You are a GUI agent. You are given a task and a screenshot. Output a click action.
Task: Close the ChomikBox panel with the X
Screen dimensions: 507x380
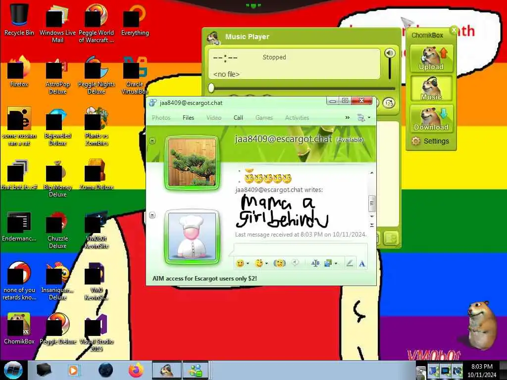[454, 30]
